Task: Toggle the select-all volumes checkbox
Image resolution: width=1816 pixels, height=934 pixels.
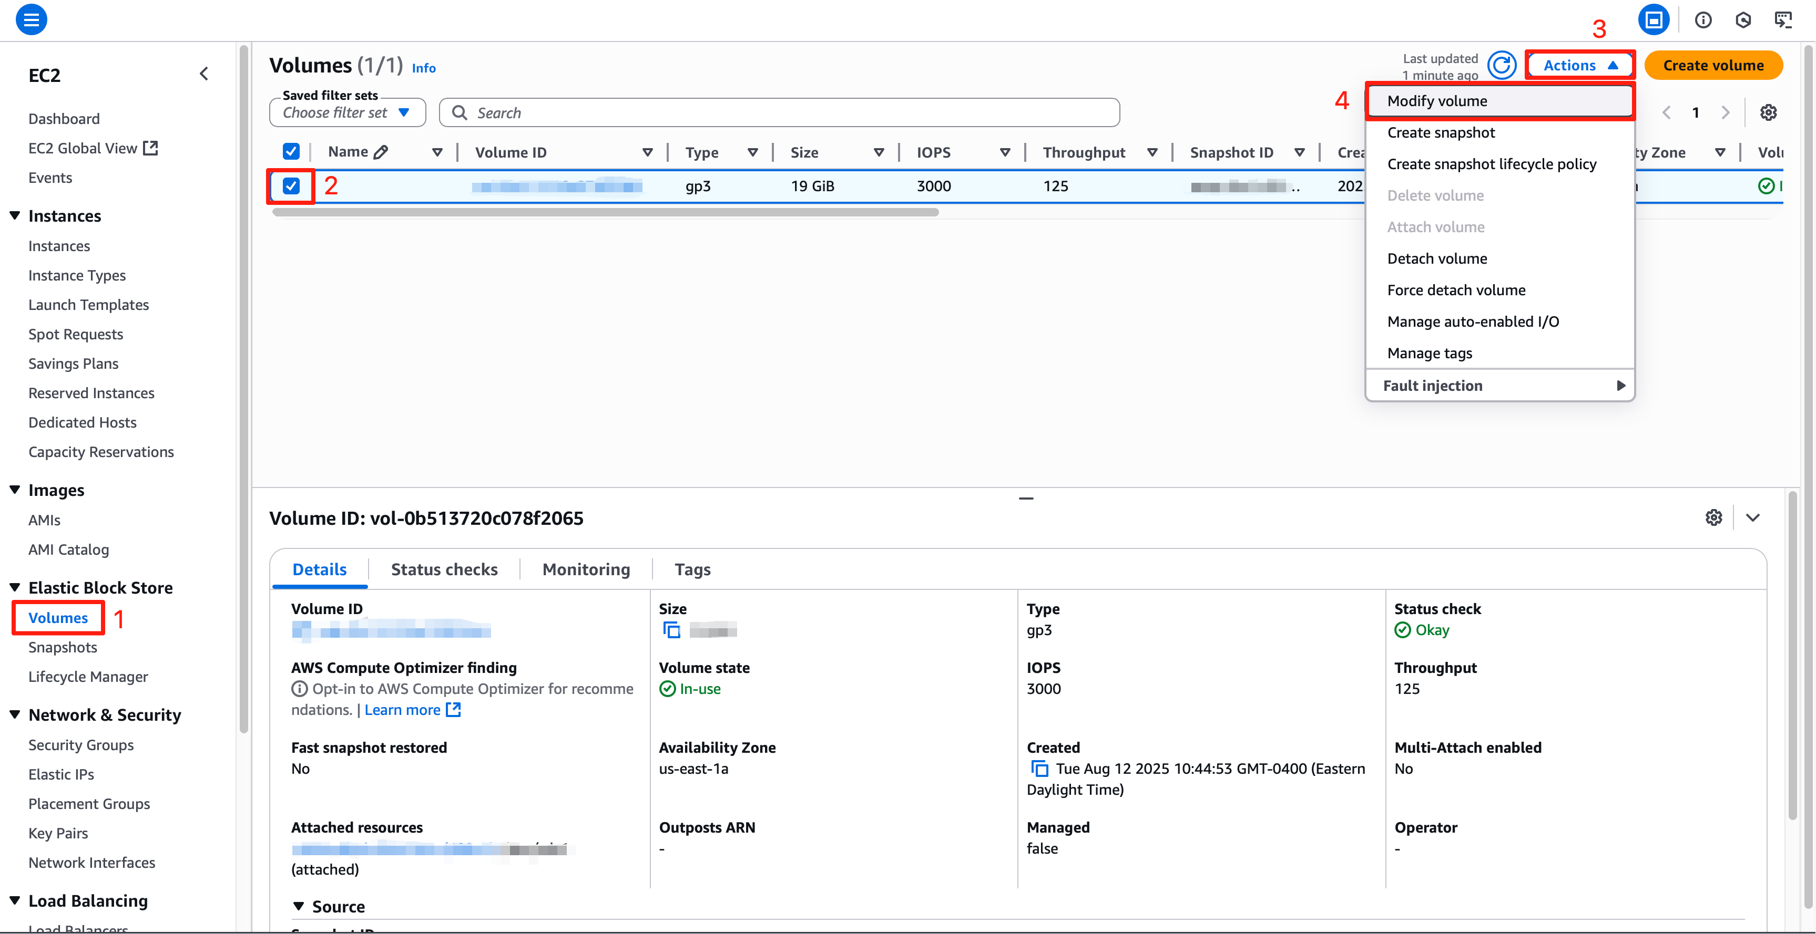Action: 290,151
